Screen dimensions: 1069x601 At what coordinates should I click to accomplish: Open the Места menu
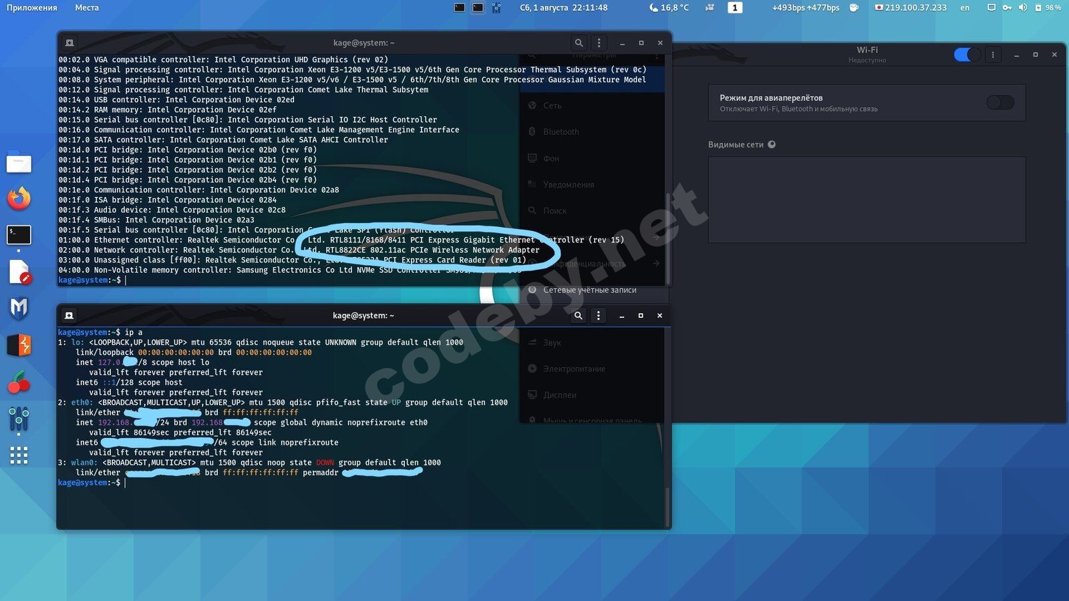pyautogui.click(x=87, y=7)
